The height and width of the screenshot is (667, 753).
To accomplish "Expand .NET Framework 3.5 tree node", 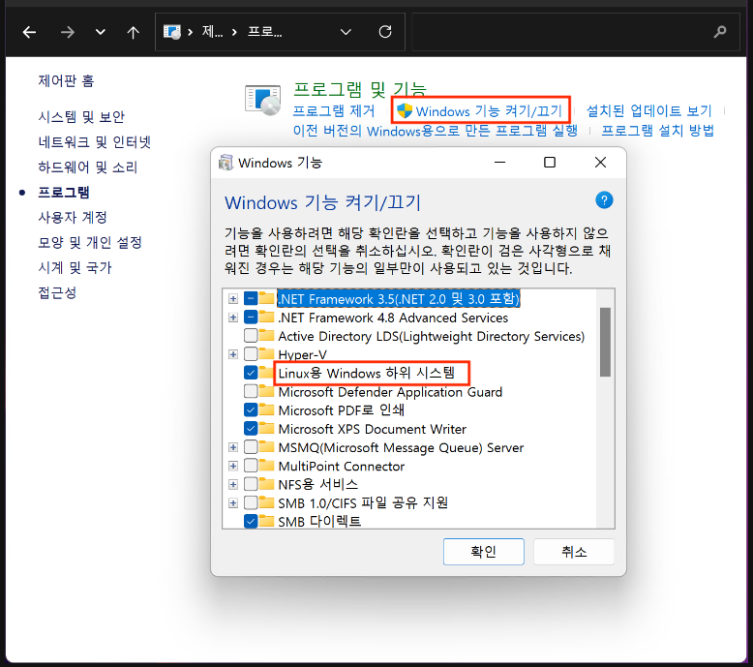I will coord(233,299).
